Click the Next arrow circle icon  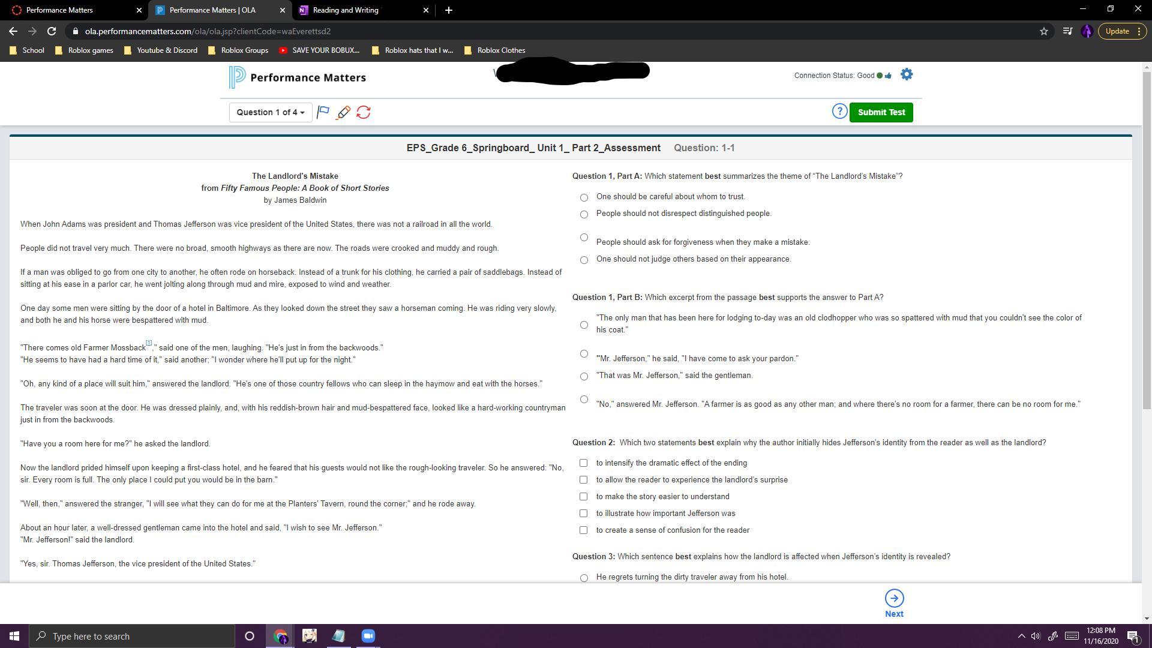coord(894,598)
